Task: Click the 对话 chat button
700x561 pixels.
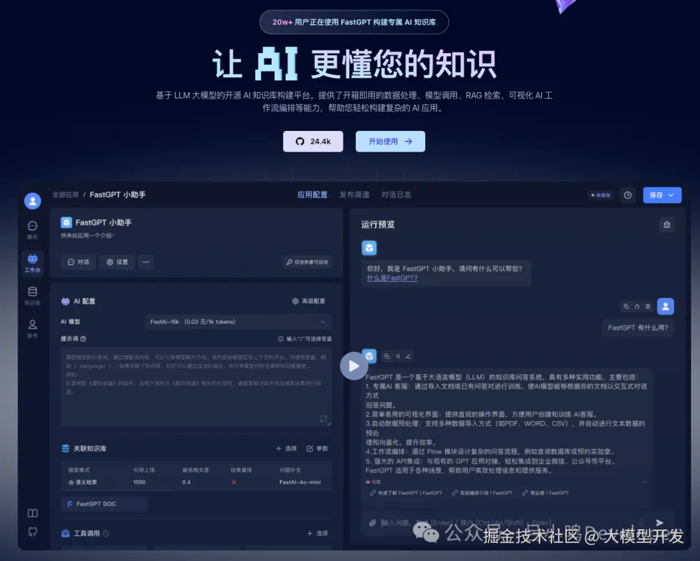Action: 78,262
